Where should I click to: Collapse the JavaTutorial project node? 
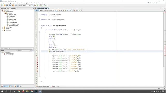[x=1, y=10]
